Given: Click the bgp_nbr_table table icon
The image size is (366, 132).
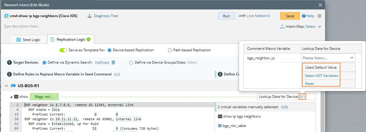Looking at the screenshot, I should 220,126.
